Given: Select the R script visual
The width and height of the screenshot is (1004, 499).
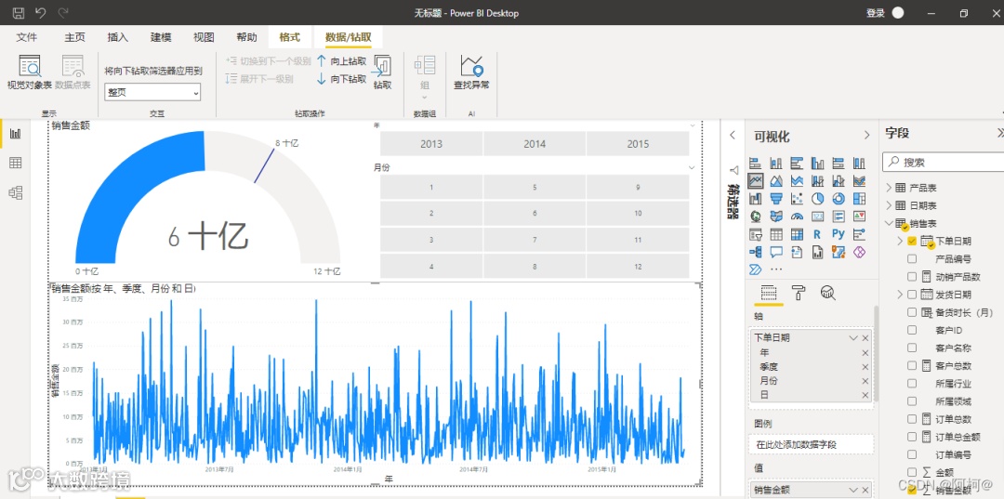Looking at the screenshot, I should click(818, 234).
